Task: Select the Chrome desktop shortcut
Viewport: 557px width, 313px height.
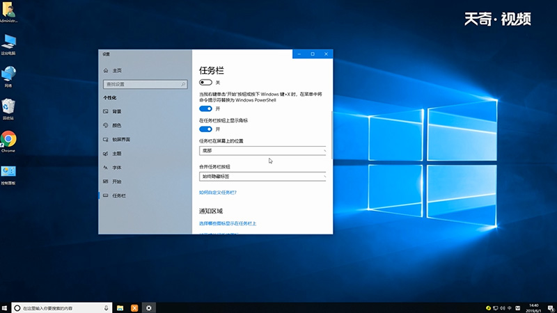Action: pyautogui.click(x=8, y=142)
